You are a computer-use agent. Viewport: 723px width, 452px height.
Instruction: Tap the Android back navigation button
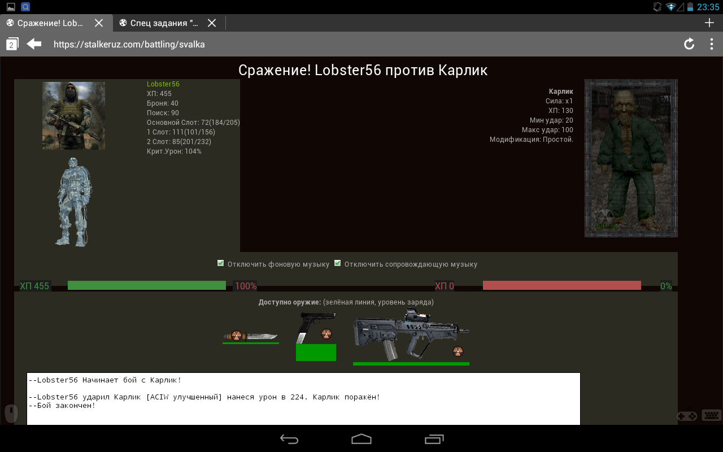[x=289, y=439]
